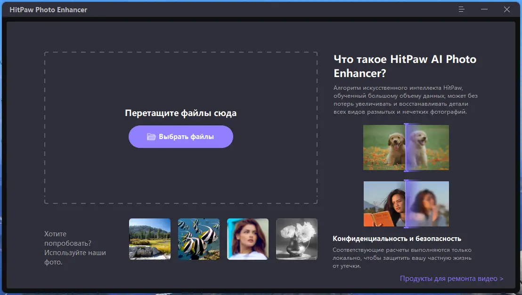The width and height of the screenshot is (522, 295).
Task: Try the striped fish sample photo
Action: 198,239
